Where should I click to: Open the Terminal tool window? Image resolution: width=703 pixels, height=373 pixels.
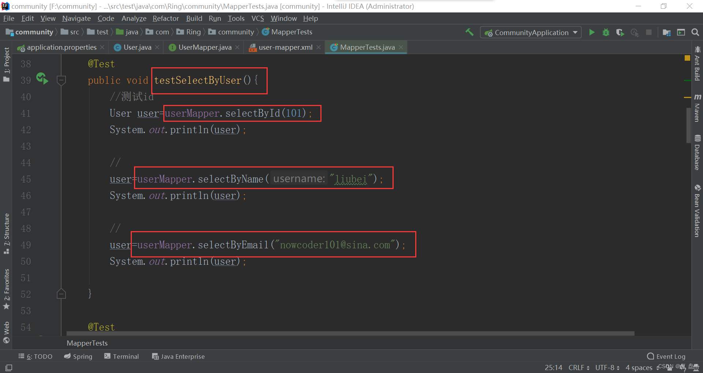122,356
